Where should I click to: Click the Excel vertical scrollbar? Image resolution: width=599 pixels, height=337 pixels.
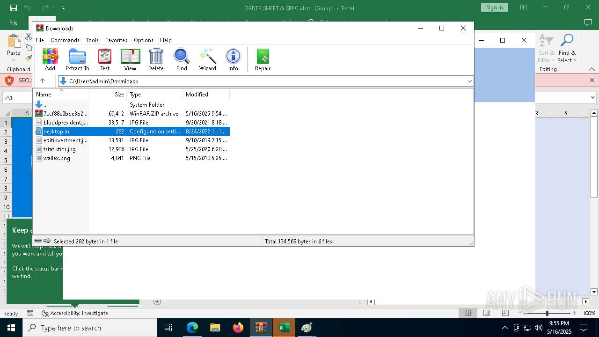click(594, 157)
